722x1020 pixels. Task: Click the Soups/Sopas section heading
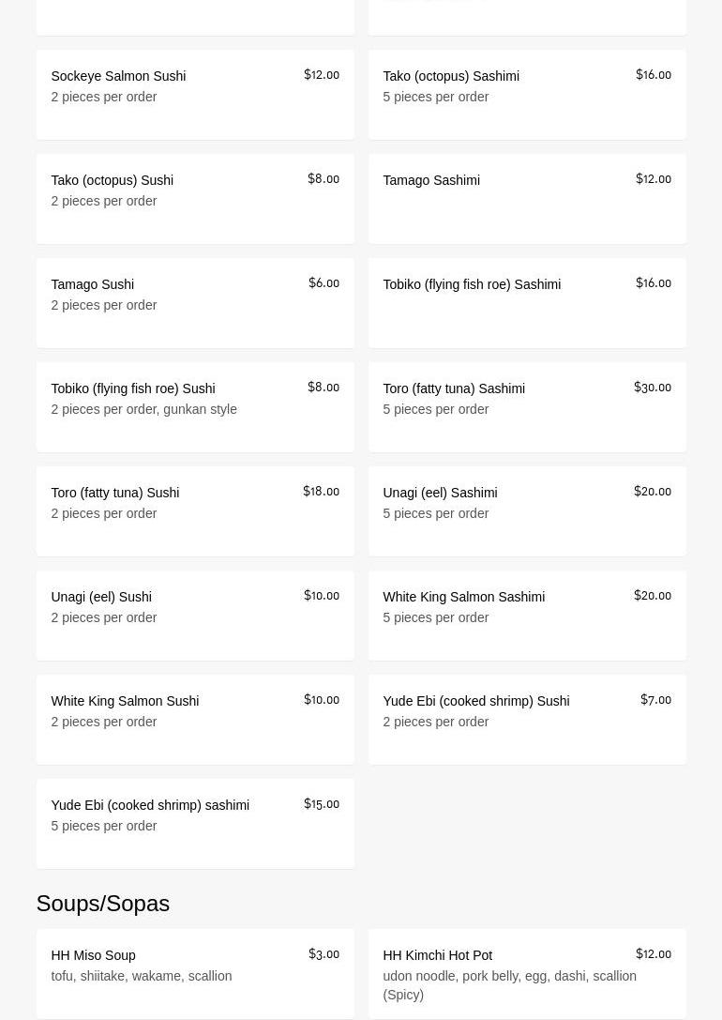coord(103,903)
